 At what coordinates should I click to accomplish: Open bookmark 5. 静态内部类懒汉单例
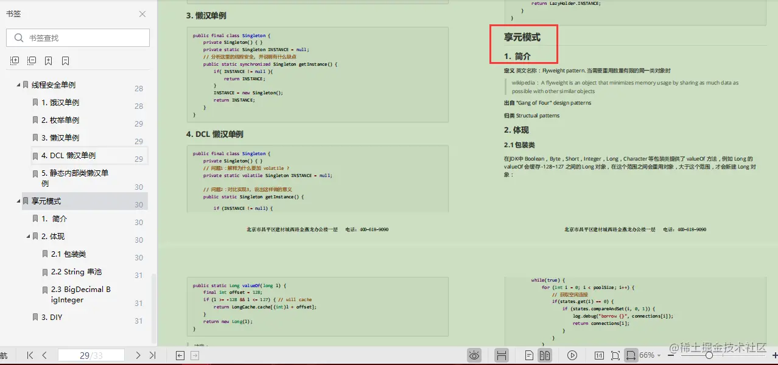coord(75,178)
